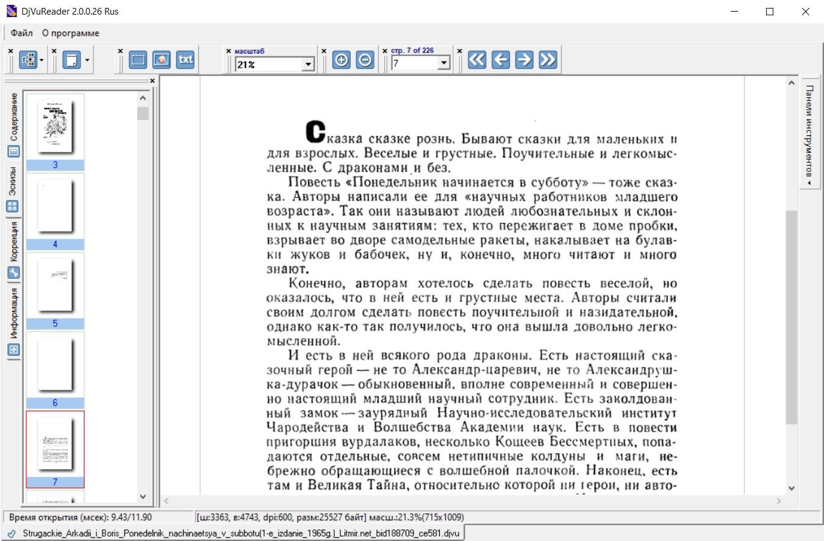The height and width of the screenshot is (541, 824).
Task: Click document view scroll down arrow
Action: pos(792,488)
